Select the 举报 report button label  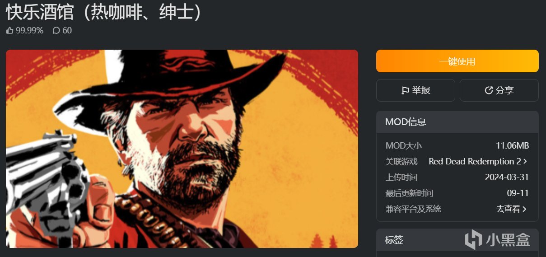click(421, 90)
